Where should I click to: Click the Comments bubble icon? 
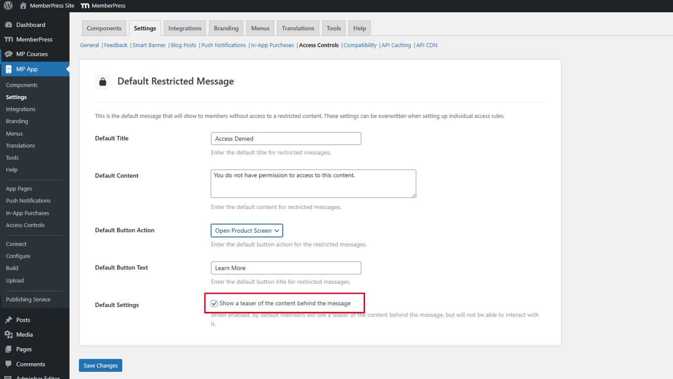(8, 364)
